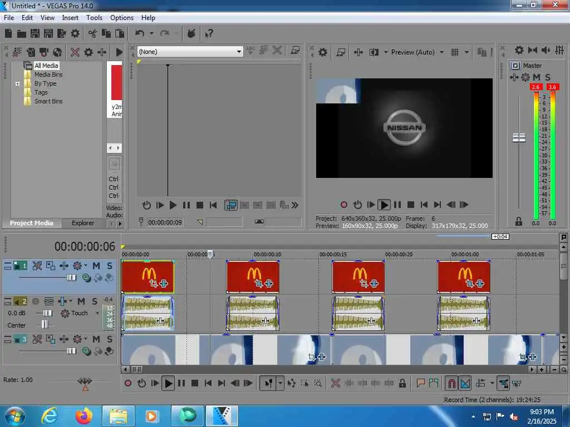
Task: Toggle Automatic Crossfades button
Action: pyautogui.click(x=465, y=383)
